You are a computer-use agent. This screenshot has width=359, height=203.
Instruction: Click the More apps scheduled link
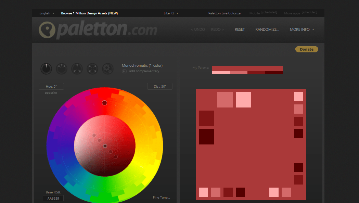[x=300, y=13]
